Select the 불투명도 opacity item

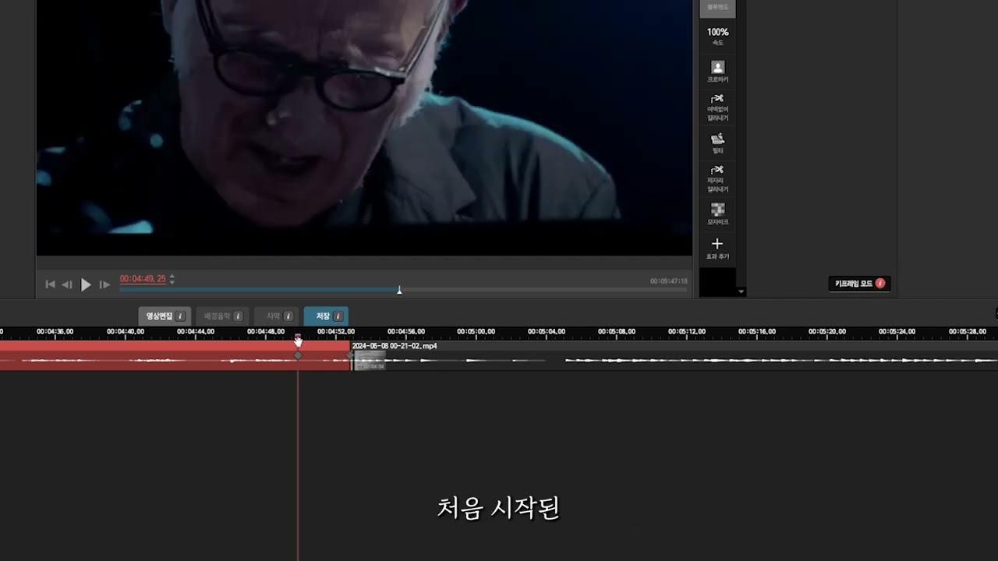717,8
